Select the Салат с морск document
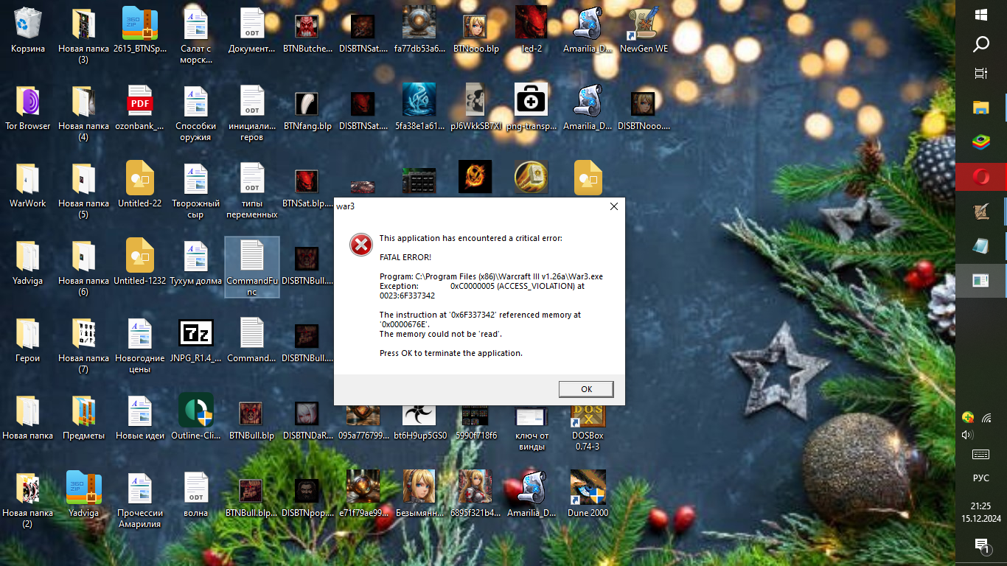 click(196, 37)
